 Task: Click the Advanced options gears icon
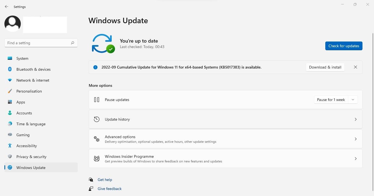pyautogui.click(x=97, y=139)
